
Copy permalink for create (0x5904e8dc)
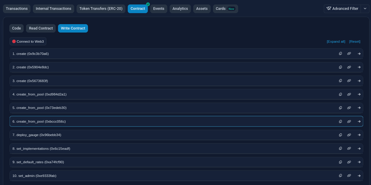click(x=349, y=67)
